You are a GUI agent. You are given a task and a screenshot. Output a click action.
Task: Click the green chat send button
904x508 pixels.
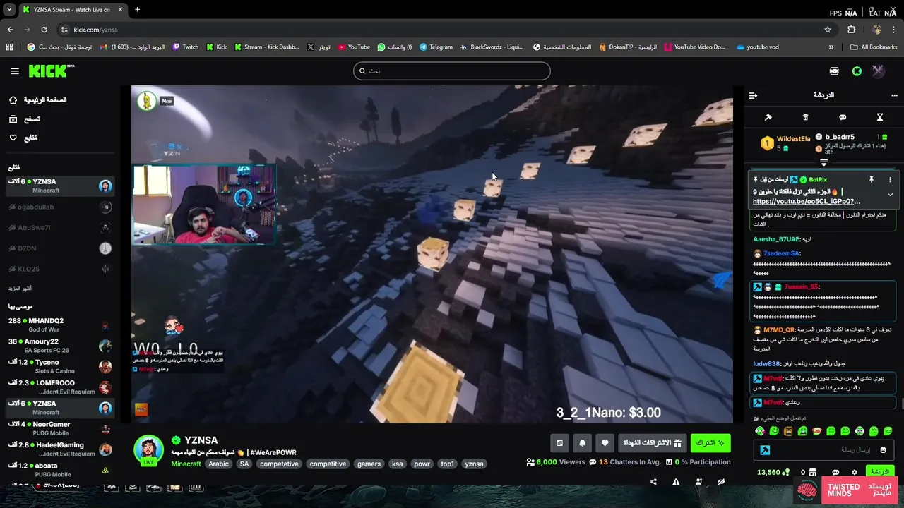pyautogui.click(x=879, y=472)
